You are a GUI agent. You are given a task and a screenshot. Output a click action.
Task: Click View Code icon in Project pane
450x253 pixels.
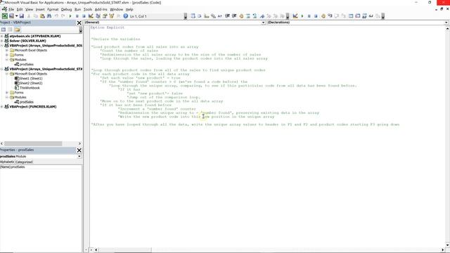pos(4,30)
